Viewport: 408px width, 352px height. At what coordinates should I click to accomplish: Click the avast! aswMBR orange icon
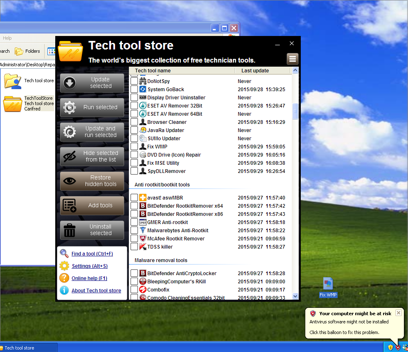(x=142, y=197)
